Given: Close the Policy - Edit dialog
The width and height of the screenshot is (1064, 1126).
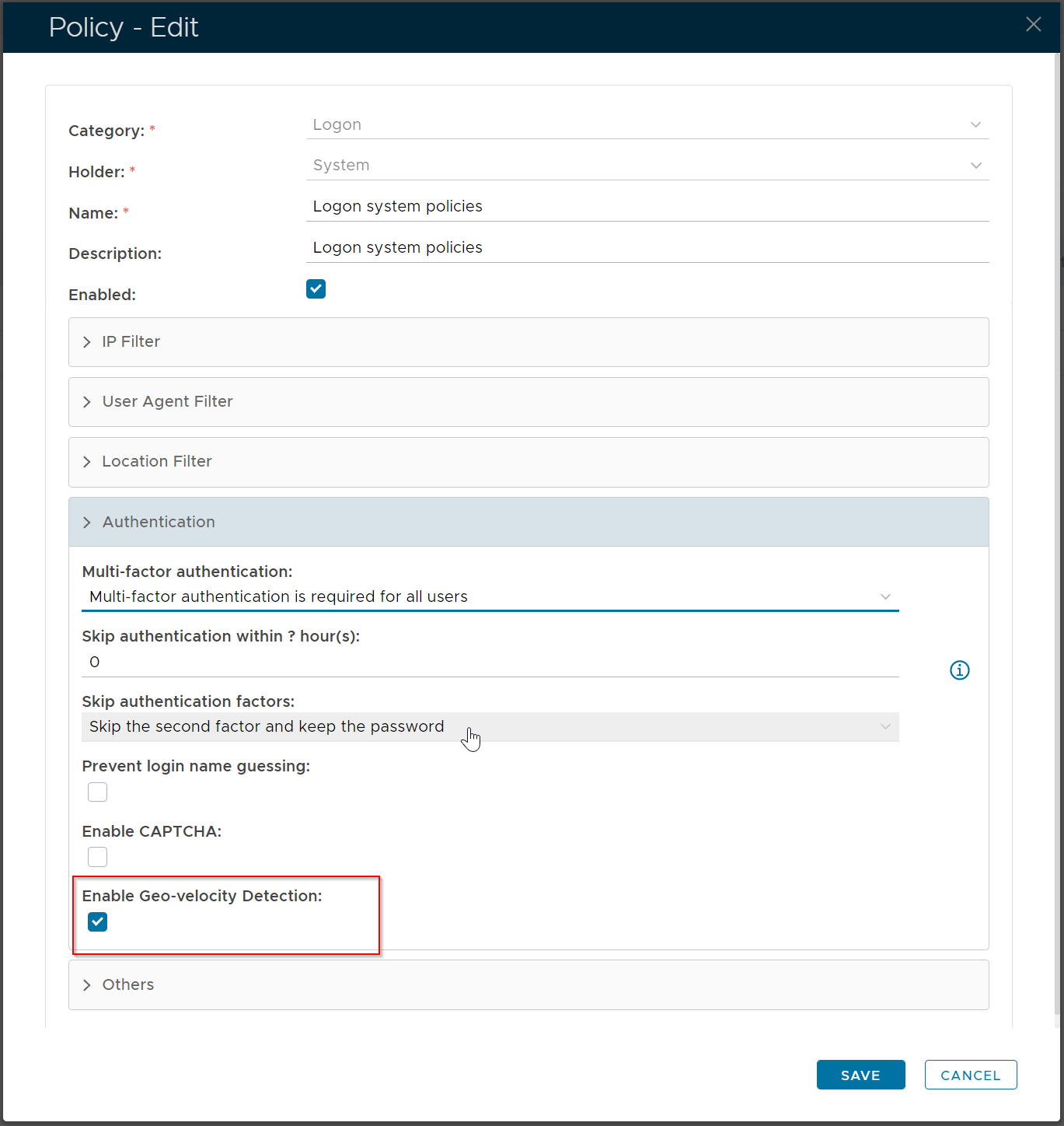Looking at the screenshot, I should click(x=1033, y=25).
